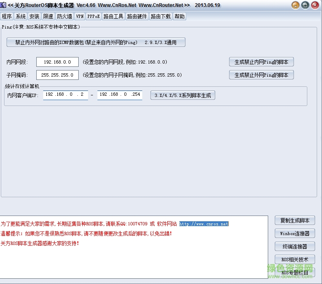
Task: Open the 系统 menu
Action: pyautogui.click(x=20, y=16)
